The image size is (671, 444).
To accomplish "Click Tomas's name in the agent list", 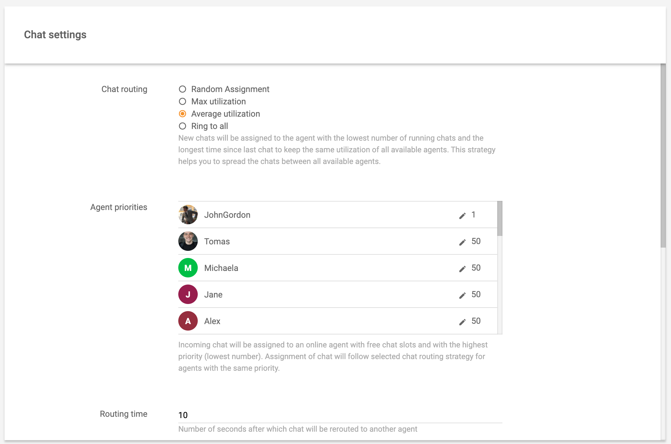I will pyautogui.click(x=217, y=241).
